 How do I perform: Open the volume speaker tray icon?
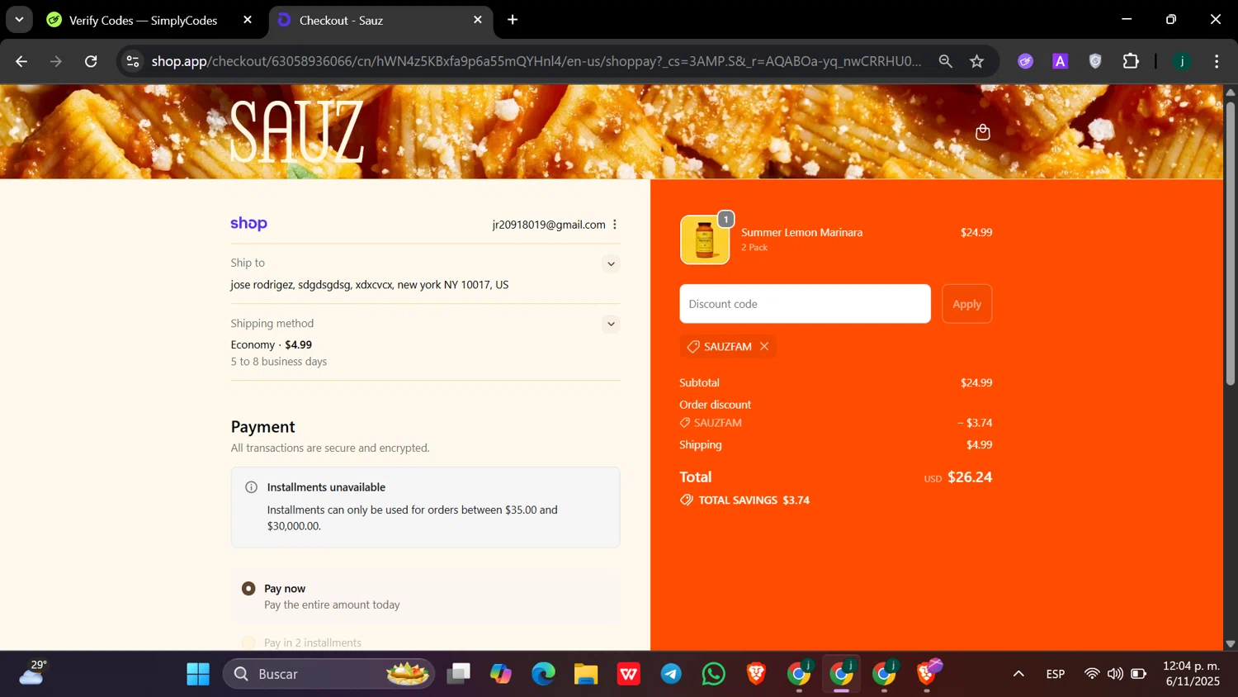(1115, 675)
